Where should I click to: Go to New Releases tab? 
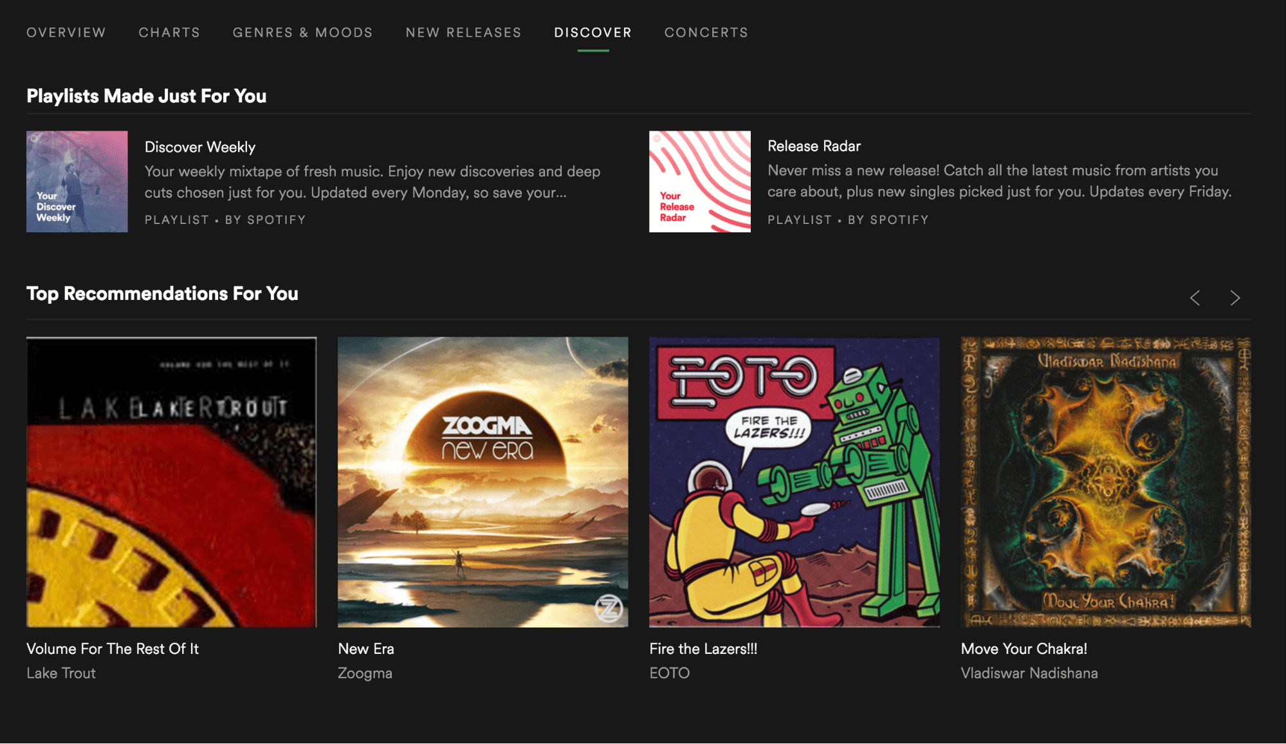pyautogui.click(x=463, y=32)
